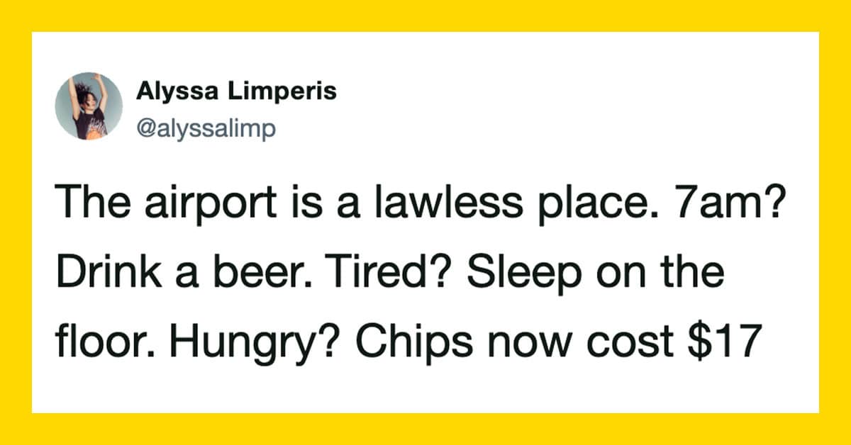This screenshot has width=851, height=445.
Task: Open the Alyssa Limperis display name
Action: pos(237,92)
